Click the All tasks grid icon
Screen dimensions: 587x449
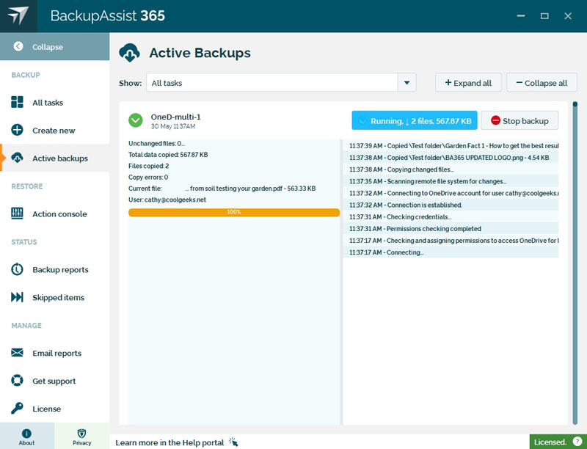click(17, 102)
